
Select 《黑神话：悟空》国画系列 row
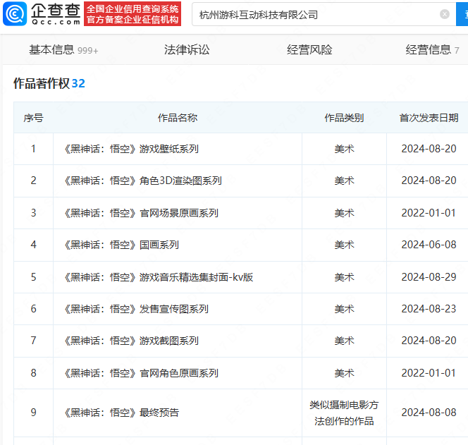(x=241, y=245)
